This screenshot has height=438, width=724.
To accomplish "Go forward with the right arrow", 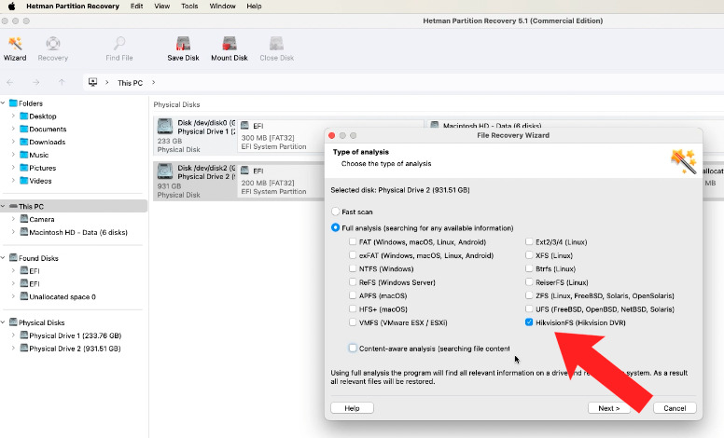I will click(36, 83).
